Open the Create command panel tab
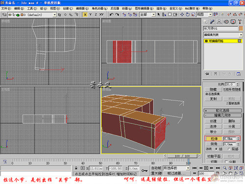The height and width of the screenshot is (184, 245). 206,22
